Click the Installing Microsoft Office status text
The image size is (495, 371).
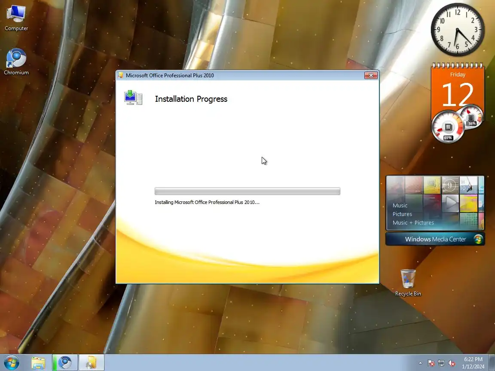tap(207, 202)
